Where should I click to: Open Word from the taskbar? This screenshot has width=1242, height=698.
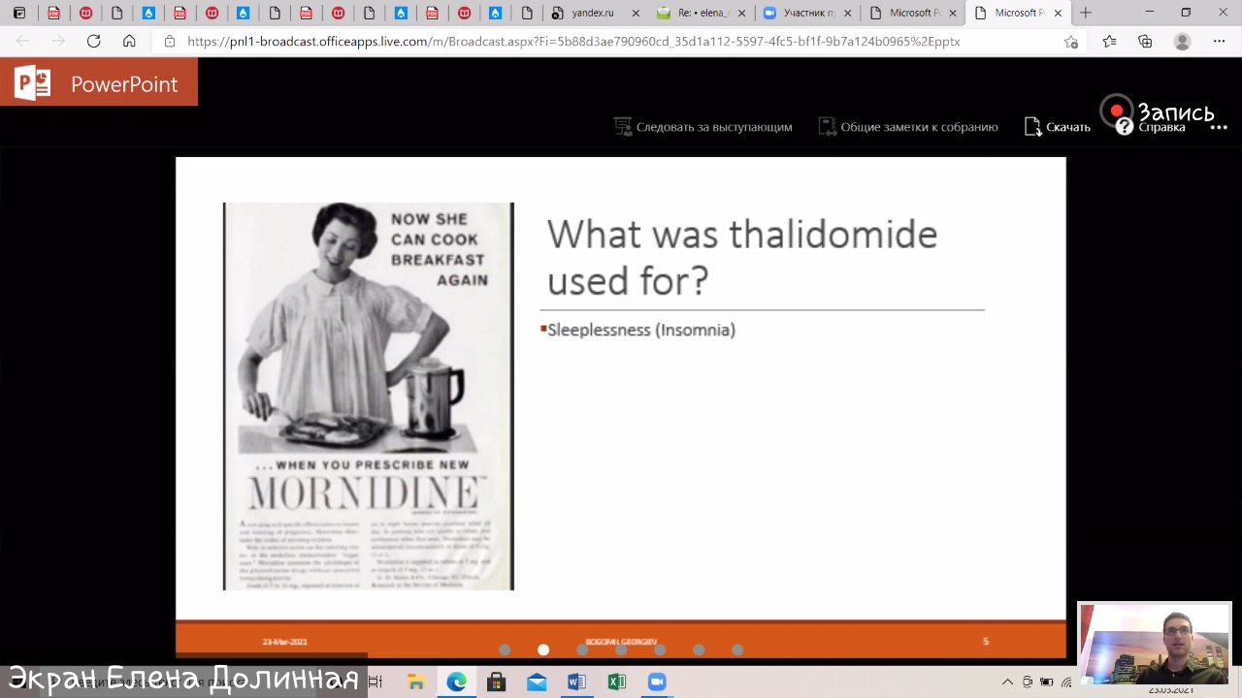tap(576, 682)
